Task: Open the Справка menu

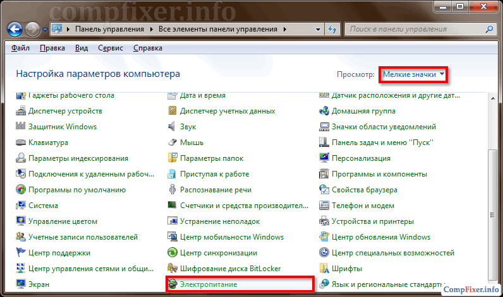Action: pos(148,48)
